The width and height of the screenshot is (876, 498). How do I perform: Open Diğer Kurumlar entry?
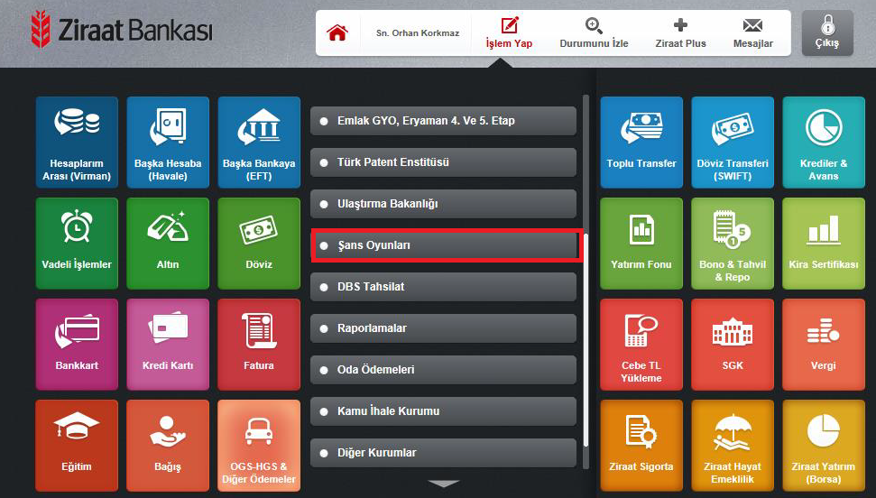(x=443, y=453)
